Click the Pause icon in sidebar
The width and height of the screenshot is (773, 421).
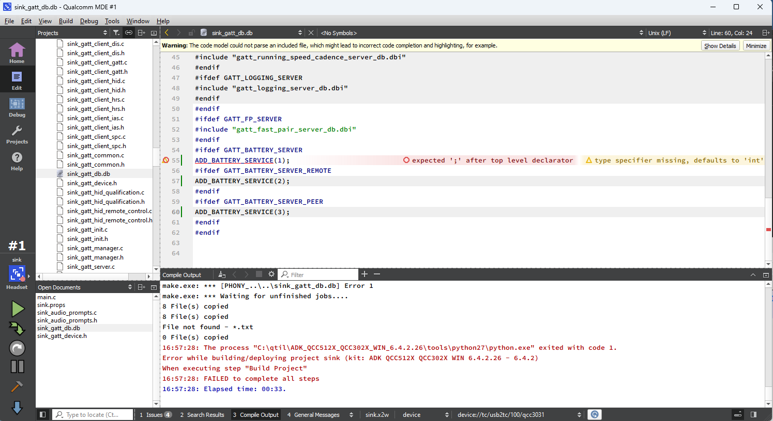[x=17, y=367]
